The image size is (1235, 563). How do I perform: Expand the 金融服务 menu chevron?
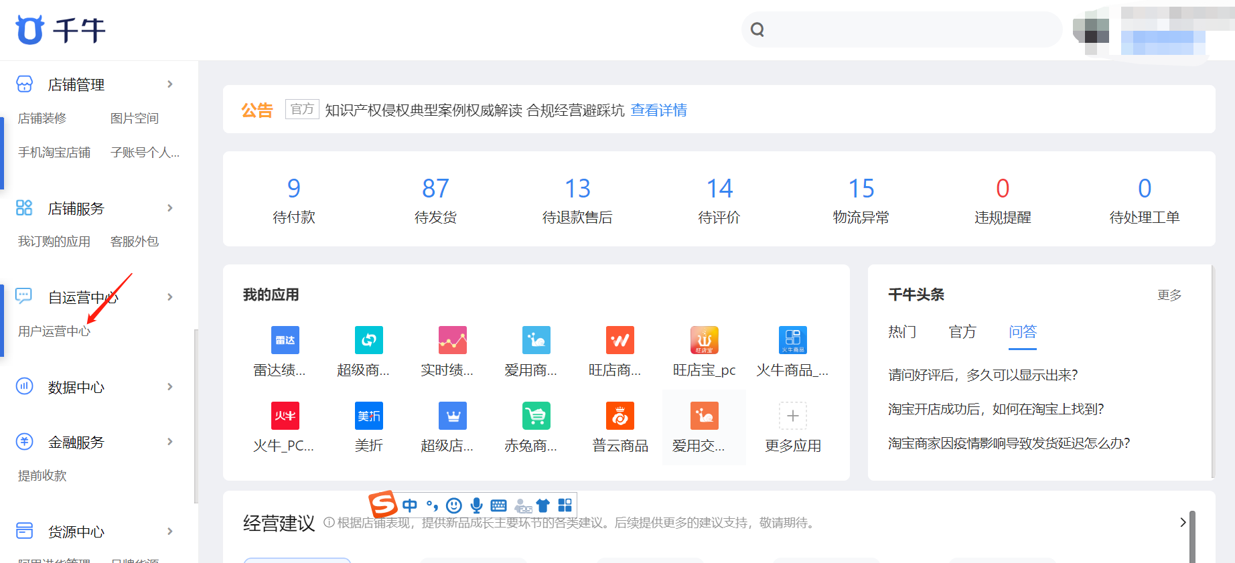coord(170,442)
